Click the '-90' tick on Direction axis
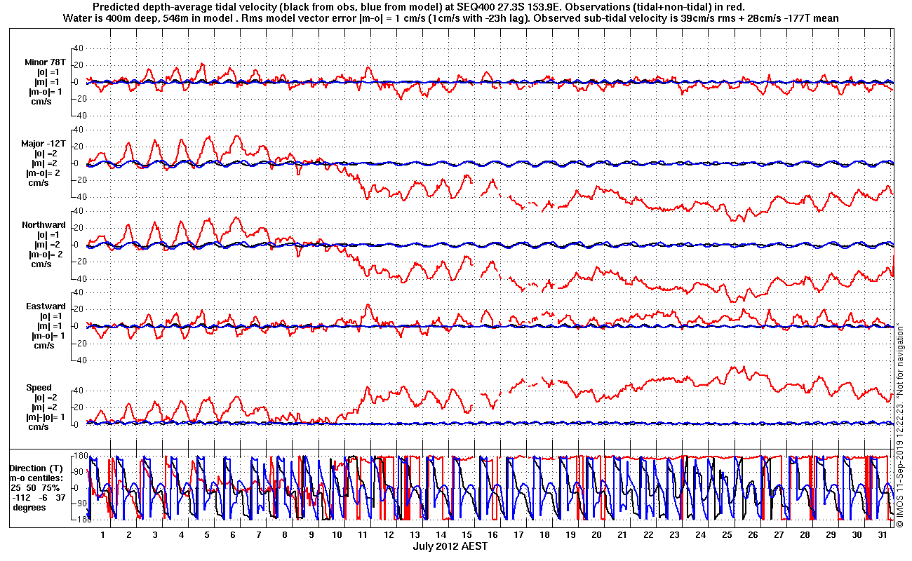The width and height of the screenshot is (912, 561). (79, 503)
